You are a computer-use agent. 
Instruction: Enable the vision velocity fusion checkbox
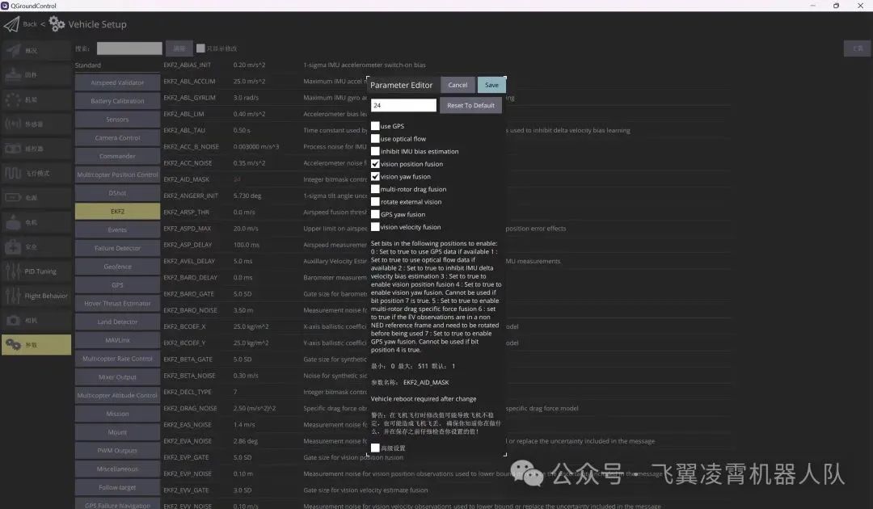point(375,227)
